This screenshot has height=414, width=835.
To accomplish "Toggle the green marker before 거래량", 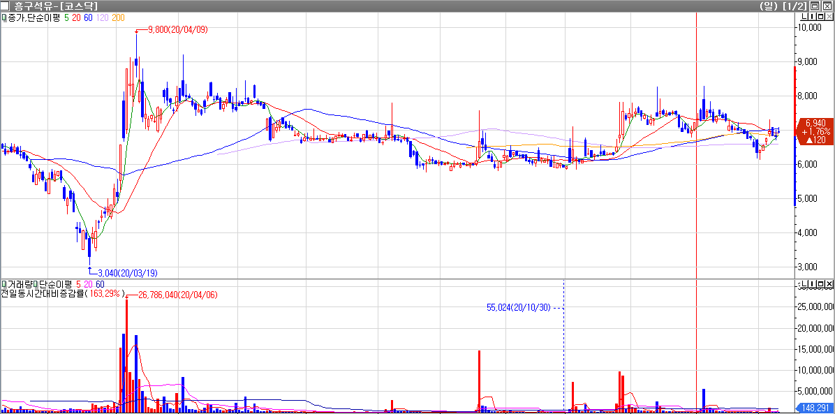I will click(x=3, y=284).
